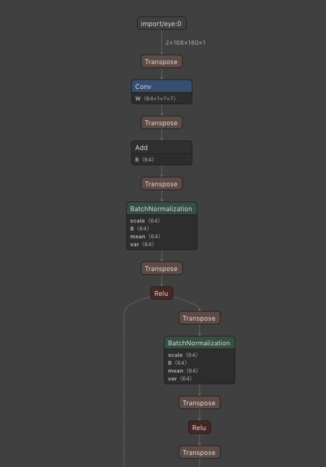The image size is (326, 467).
Task: Select the Relu node that branches in two
Action: click(x=162, y=293)
